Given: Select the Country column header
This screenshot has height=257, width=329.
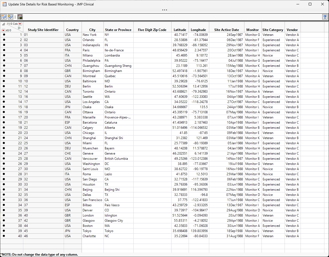Looking at the screenshot, I should point(72,30).
